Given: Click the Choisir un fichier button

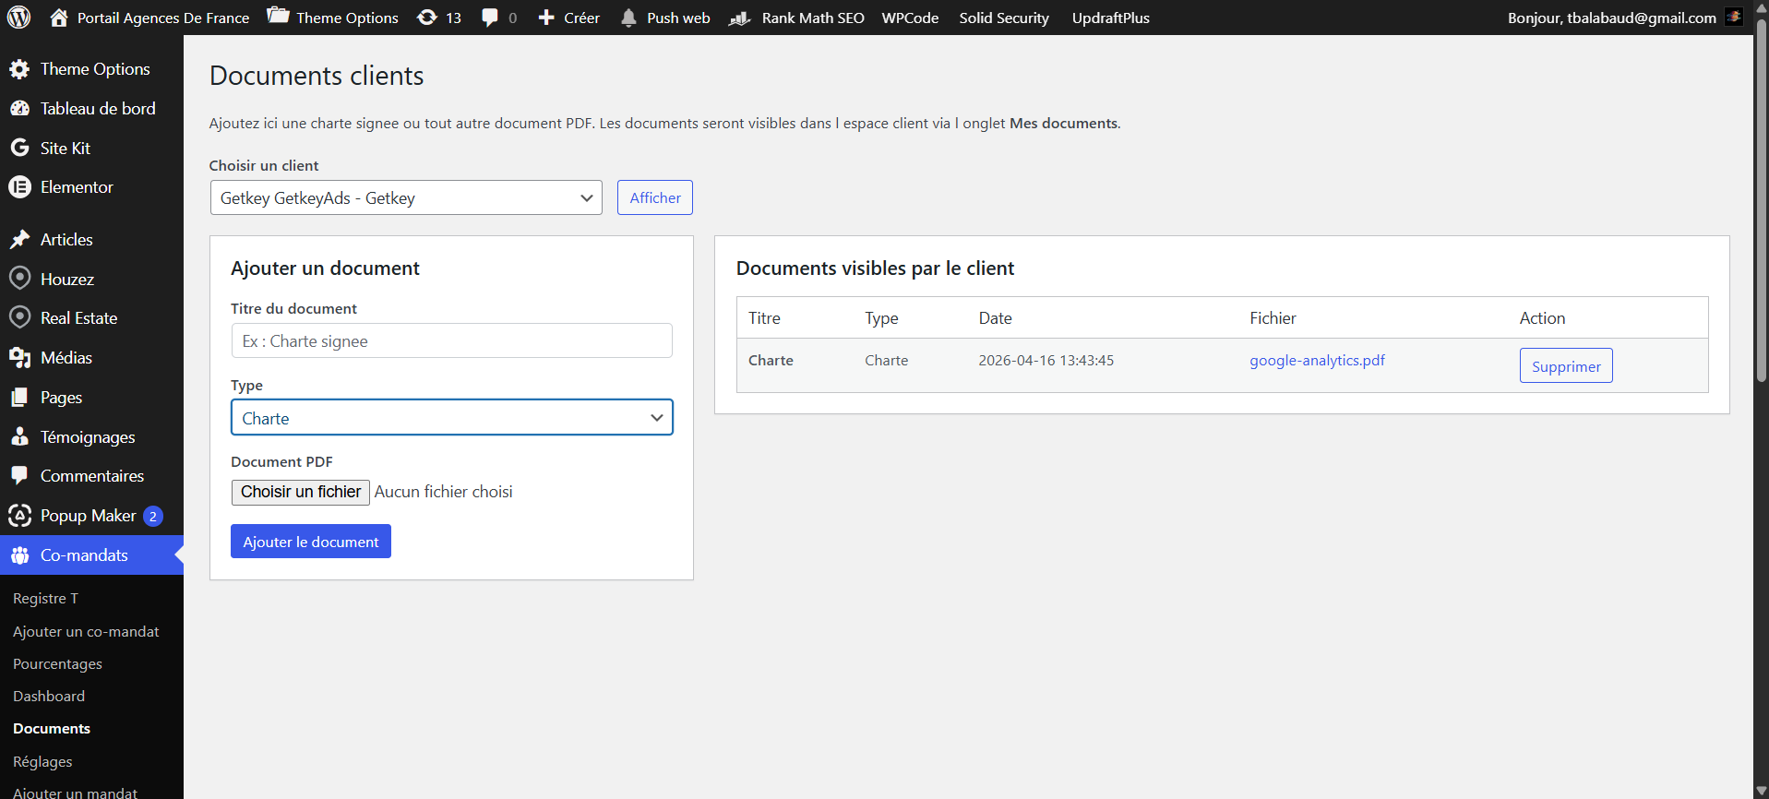Looking at the screenshot, I should tap(301, 492).
